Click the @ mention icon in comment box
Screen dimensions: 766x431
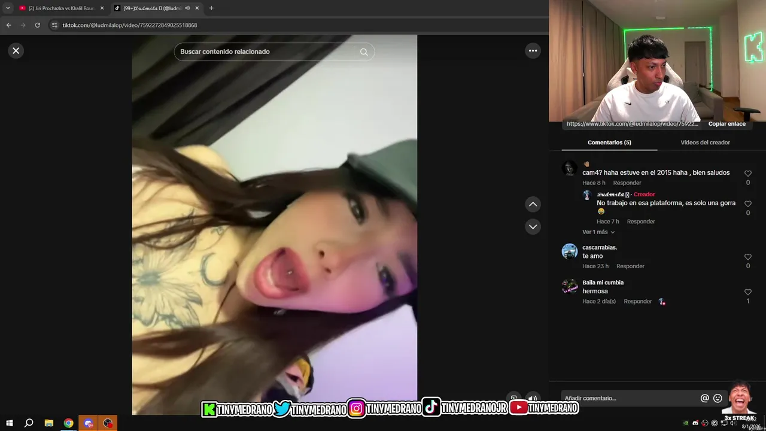[704, 398]
